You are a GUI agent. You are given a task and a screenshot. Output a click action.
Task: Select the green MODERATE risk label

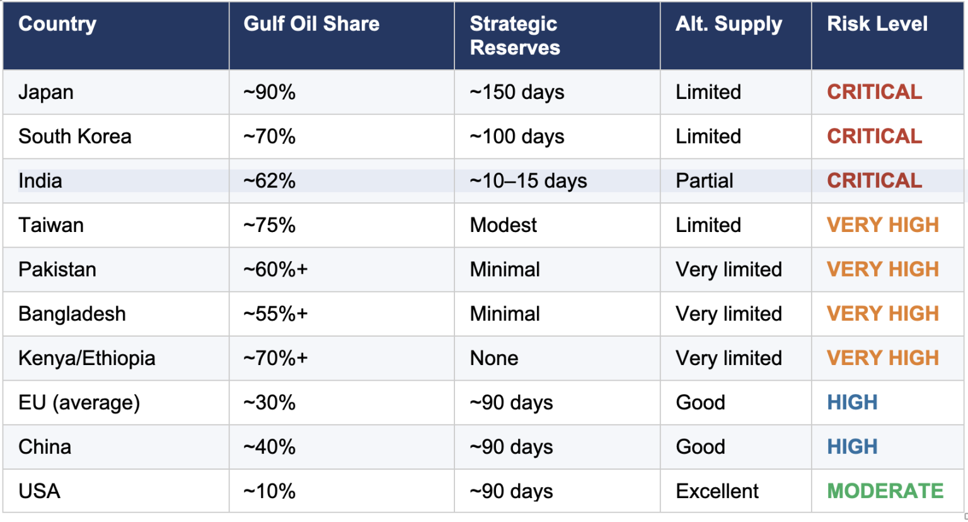pos(885,491)
